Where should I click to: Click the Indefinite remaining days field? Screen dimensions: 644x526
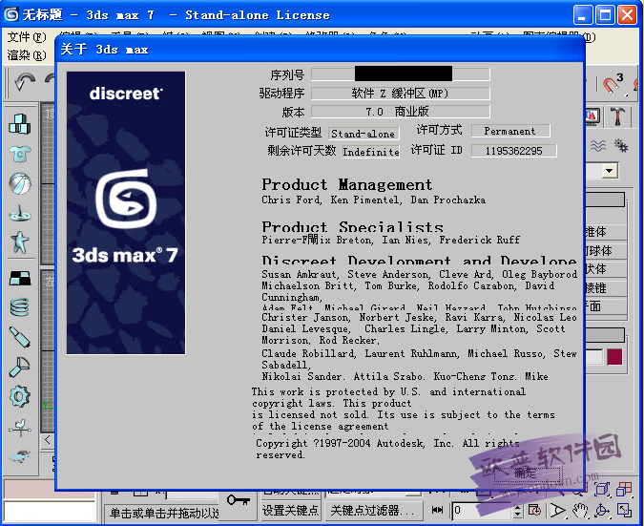(x=371, y=152)
